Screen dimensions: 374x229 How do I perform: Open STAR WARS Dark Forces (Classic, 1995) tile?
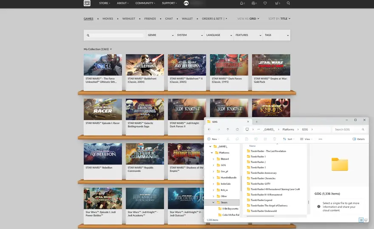click(229, 72)
